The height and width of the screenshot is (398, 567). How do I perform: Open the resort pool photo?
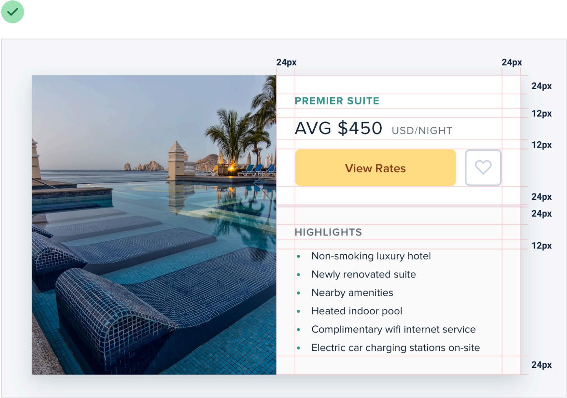(x=154, y=225)
